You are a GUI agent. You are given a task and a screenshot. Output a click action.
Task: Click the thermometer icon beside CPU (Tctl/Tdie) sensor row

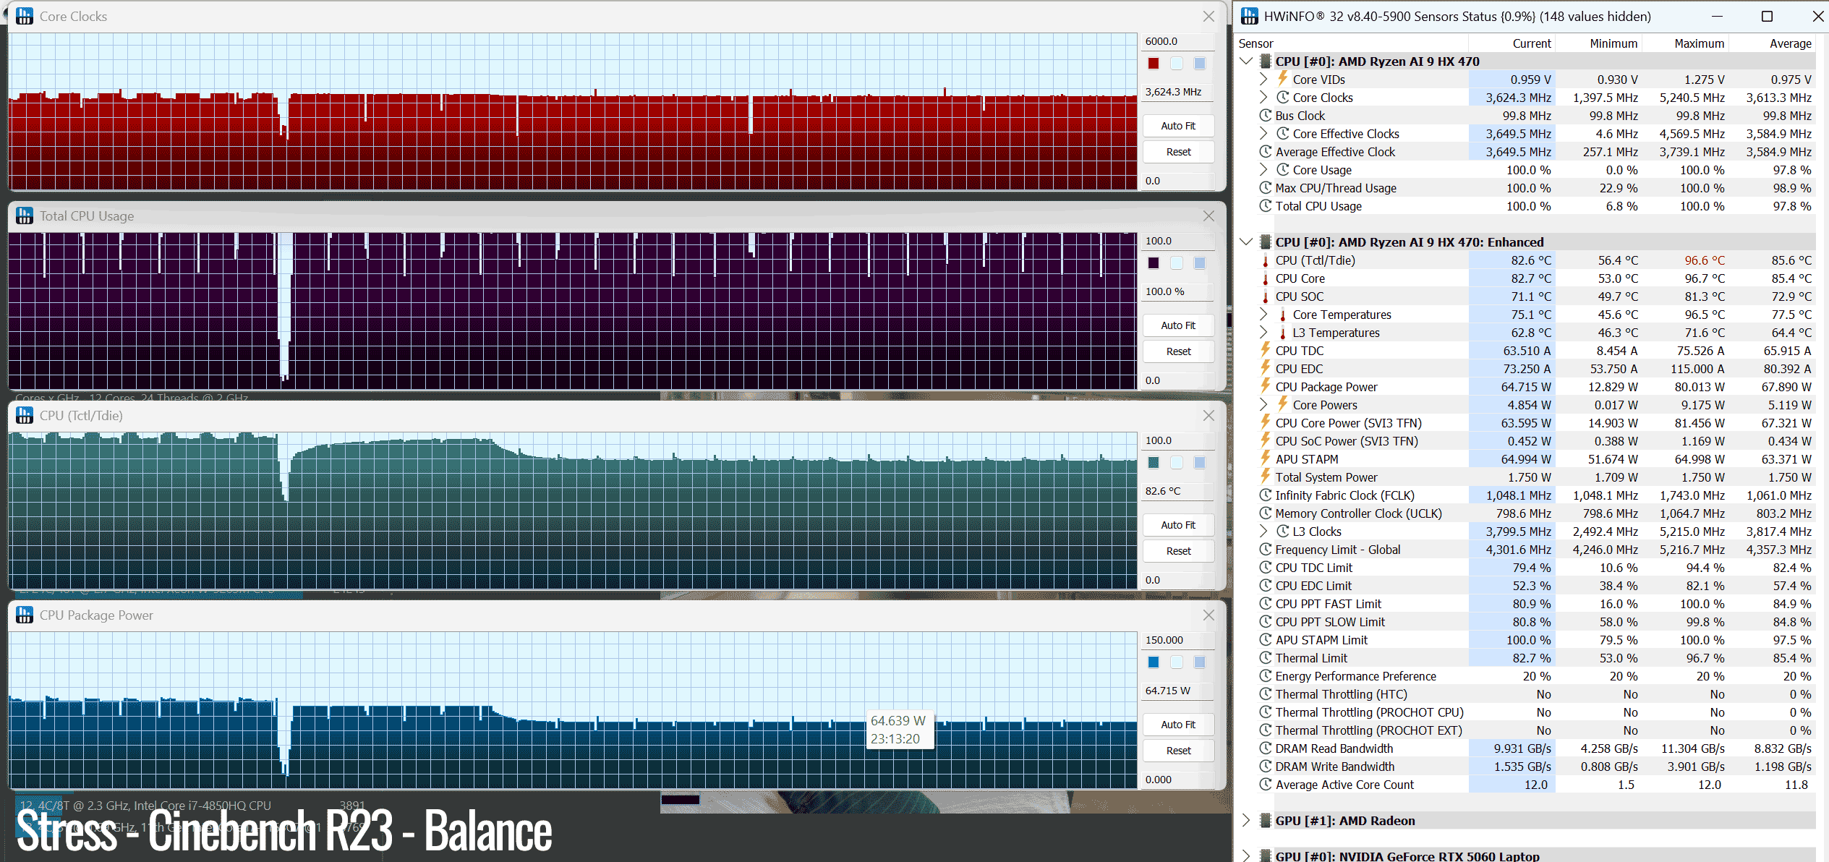point(1265,260)
